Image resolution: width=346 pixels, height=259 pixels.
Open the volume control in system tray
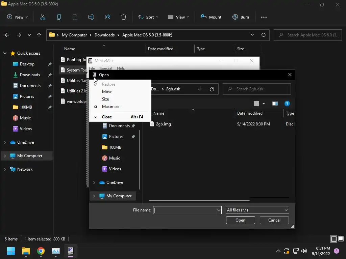coord(304,251)
